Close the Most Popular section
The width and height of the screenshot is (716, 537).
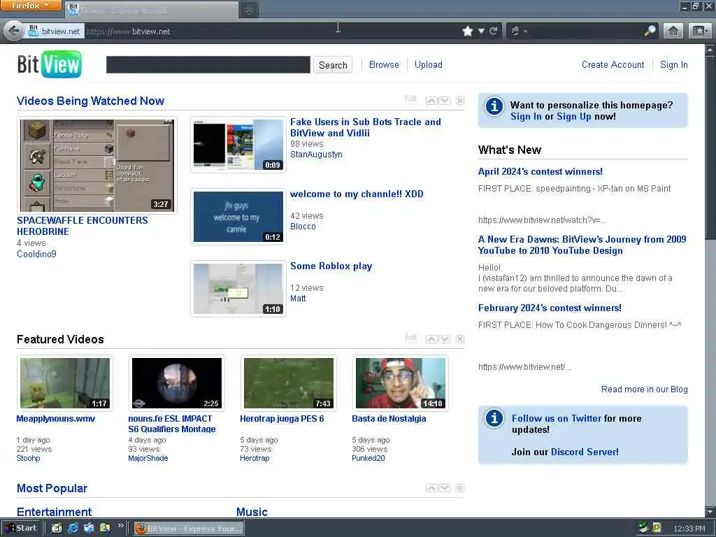[x=460, y=488]
